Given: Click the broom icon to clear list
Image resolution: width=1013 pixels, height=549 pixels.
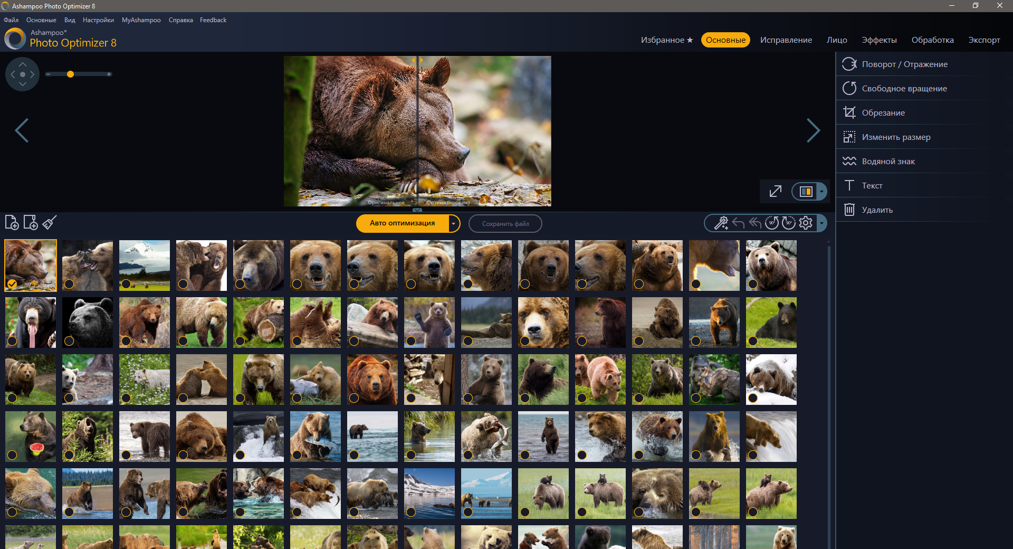Looking at the screenshot, I should (x=50, y=223).
